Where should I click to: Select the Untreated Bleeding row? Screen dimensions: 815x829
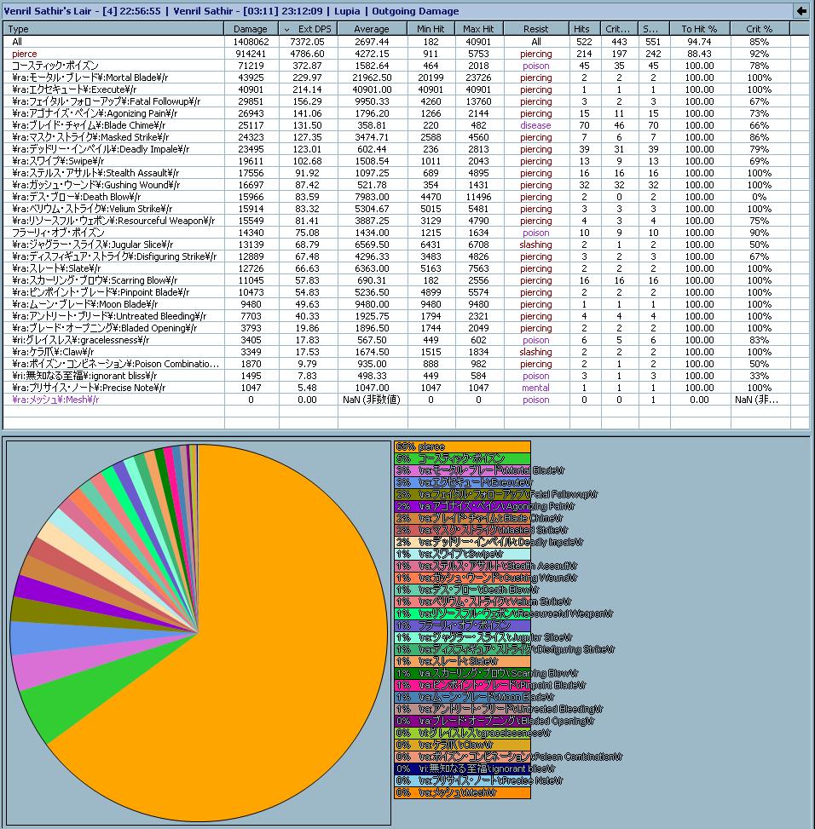click(406, 316)
